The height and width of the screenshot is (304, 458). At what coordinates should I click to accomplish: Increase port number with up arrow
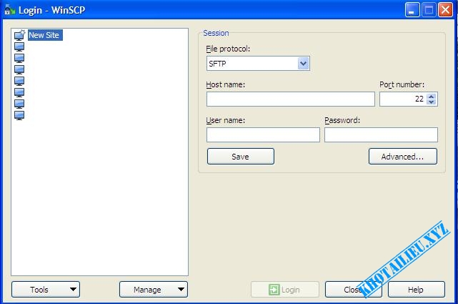(x=431, y=97)
